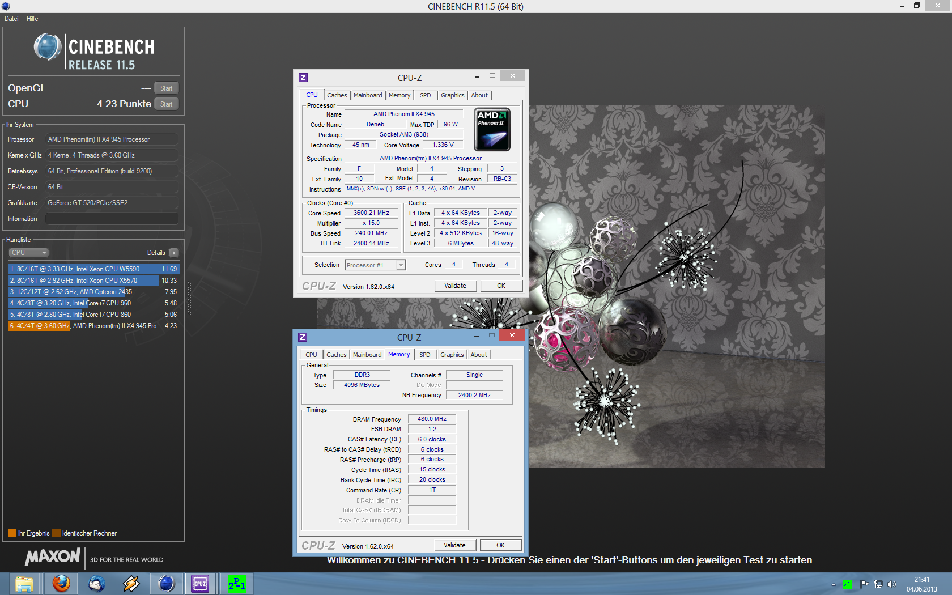Open File Explorer from the taskbar
The height and width of the screenshot is (595, 952).
click(24, 584)
